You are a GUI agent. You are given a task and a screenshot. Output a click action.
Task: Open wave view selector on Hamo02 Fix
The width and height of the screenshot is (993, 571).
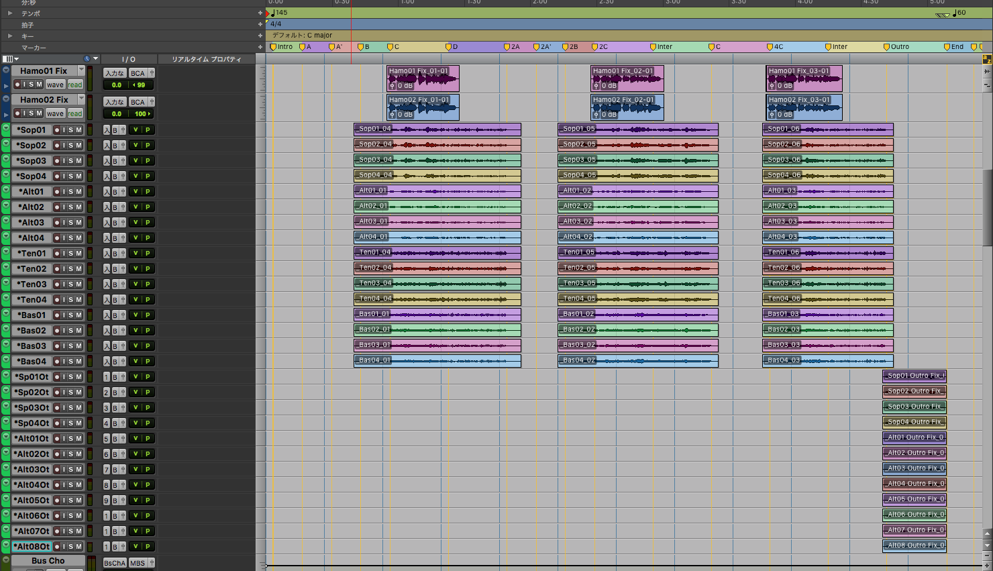55,113
